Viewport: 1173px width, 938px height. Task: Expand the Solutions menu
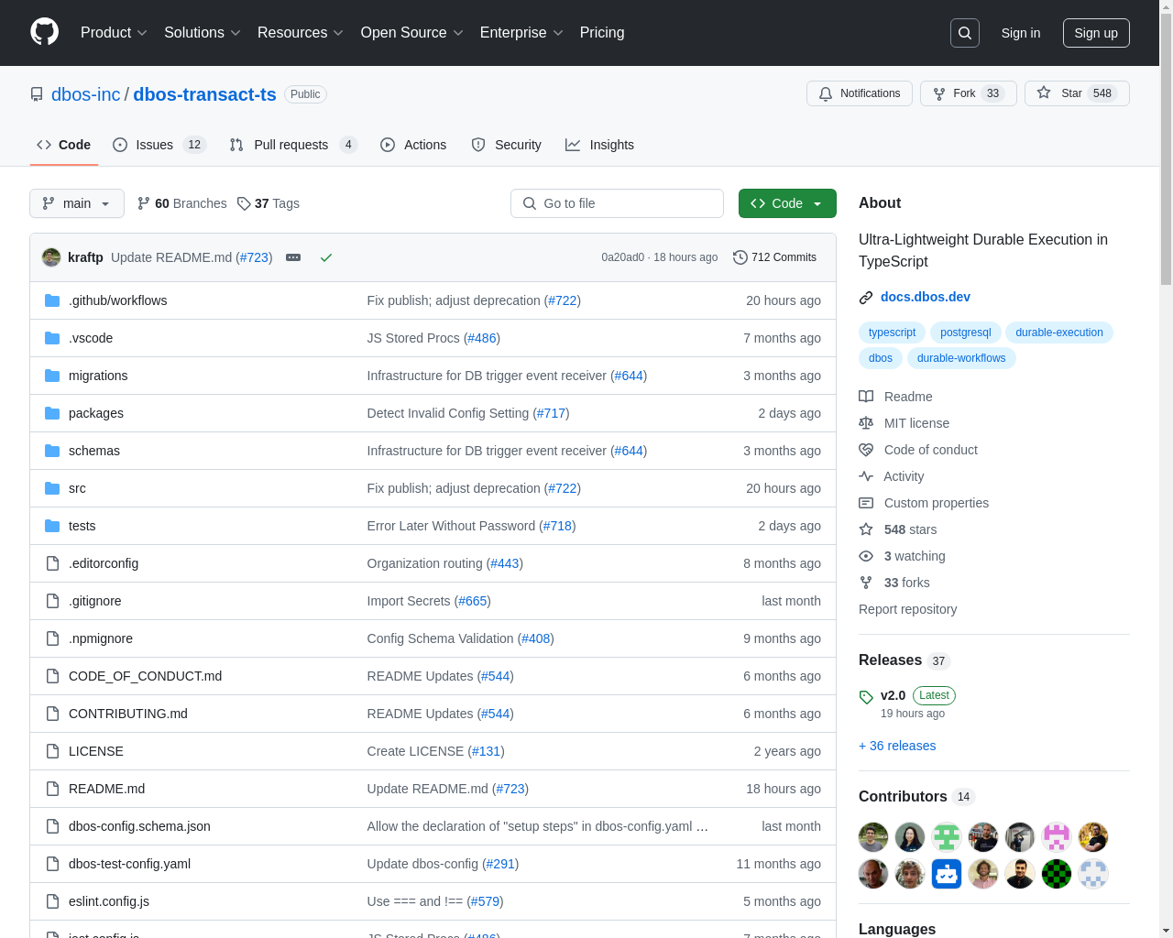[x=203, y=33]
